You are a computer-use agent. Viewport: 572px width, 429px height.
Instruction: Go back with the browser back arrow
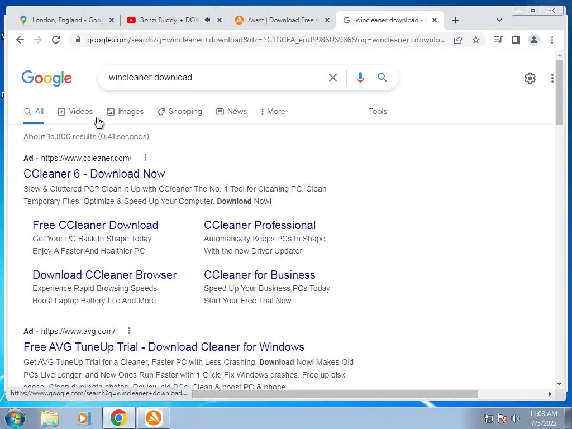point(20,40)
